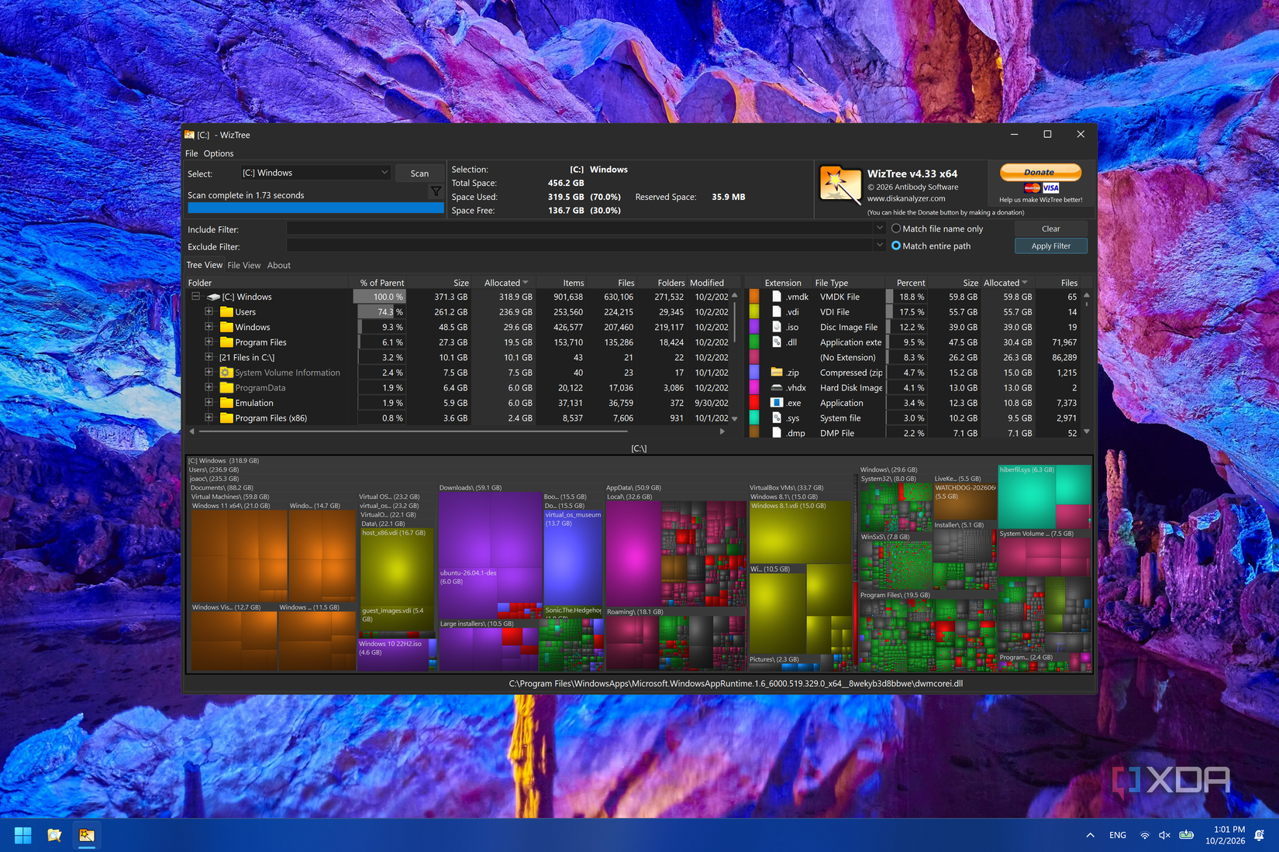This screenshot has height=852, width=1279.
Task: Click the orange .vmdk color swatch
Action: point(754,297)
